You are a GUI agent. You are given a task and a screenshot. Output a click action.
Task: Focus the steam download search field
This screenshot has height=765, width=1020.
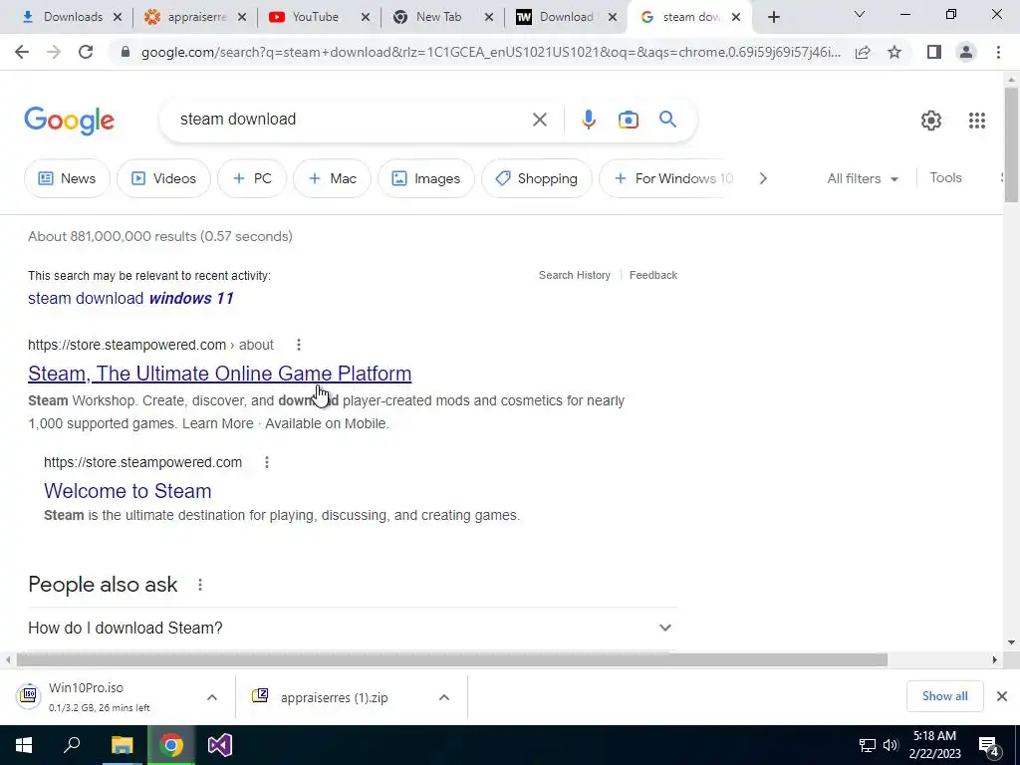pos(352,120)
